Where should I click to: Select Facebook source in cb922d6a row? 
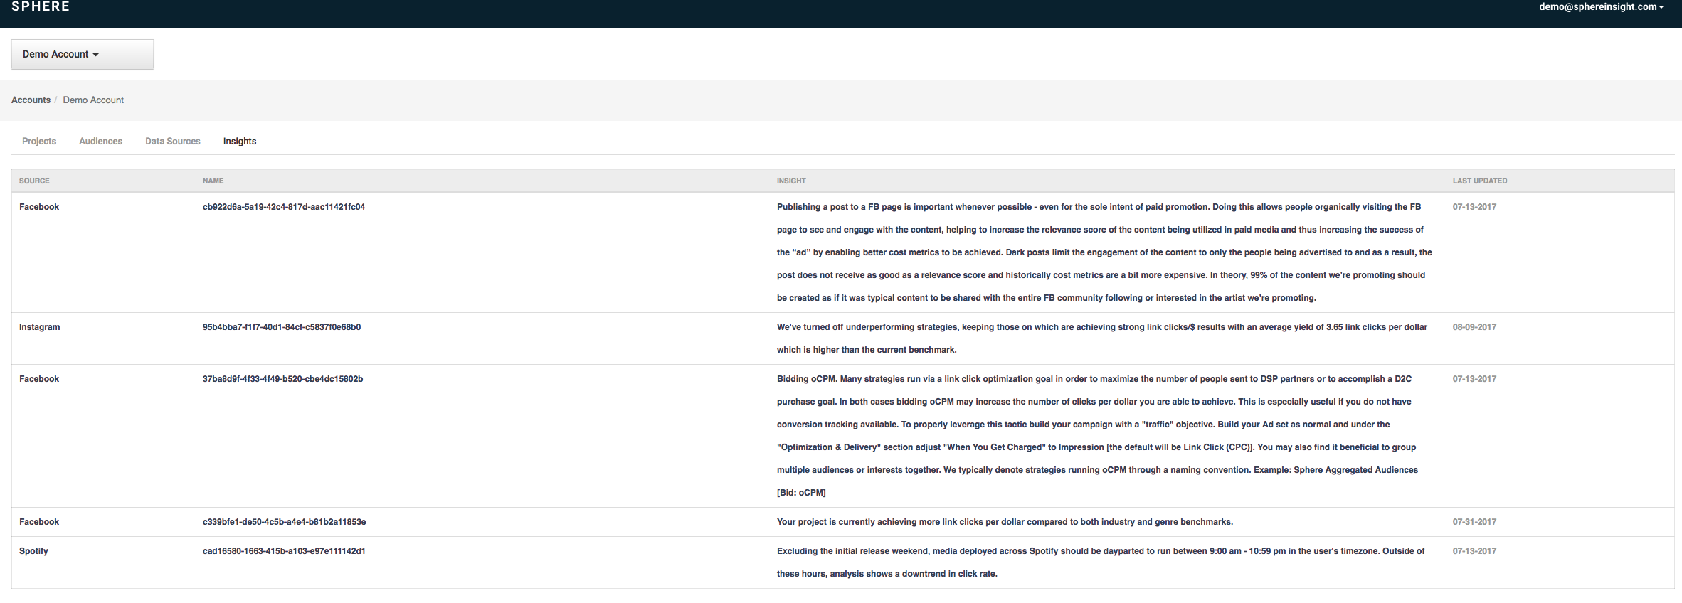point(39,207)
